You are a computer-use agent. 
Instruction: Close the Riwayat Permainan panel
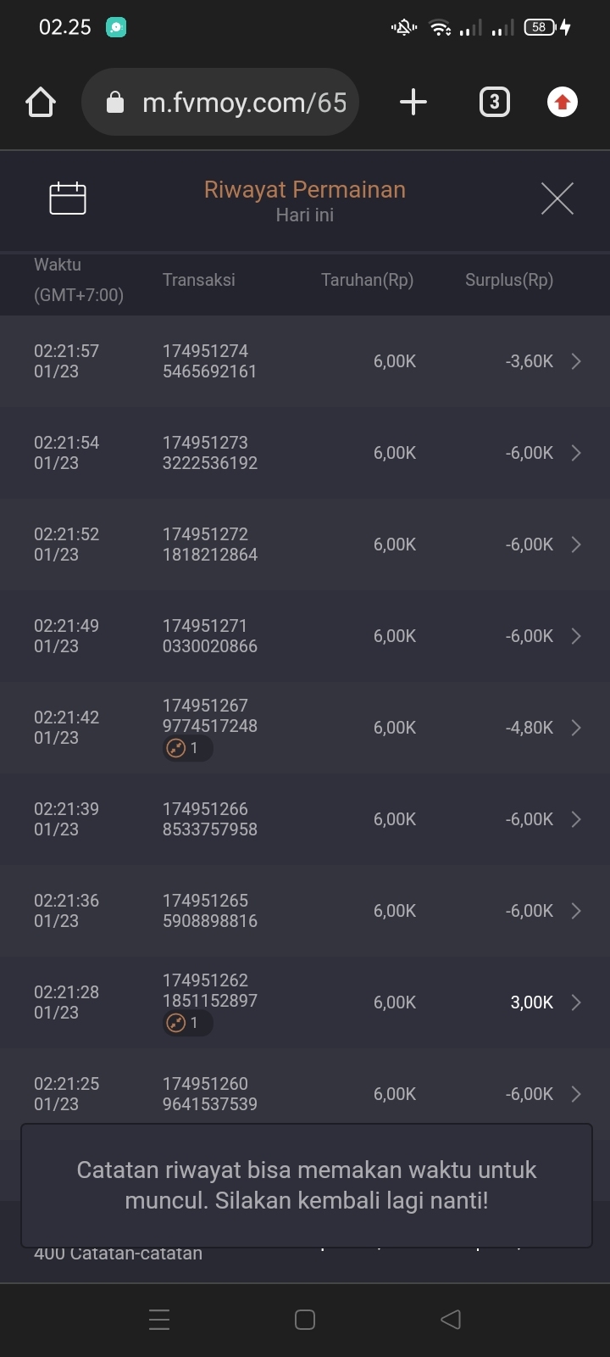557,198
